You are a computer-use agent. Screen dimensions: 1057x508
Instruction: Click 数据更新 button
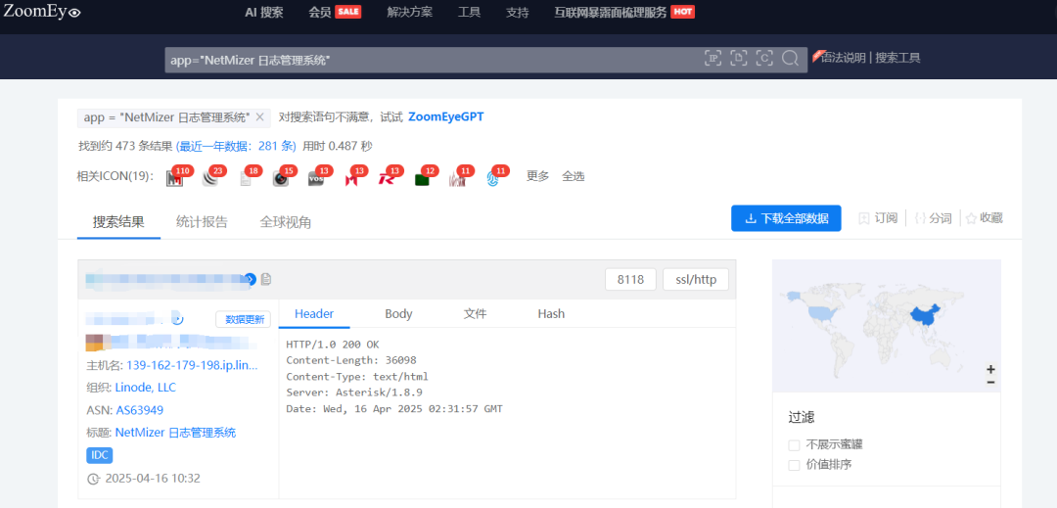244,319
